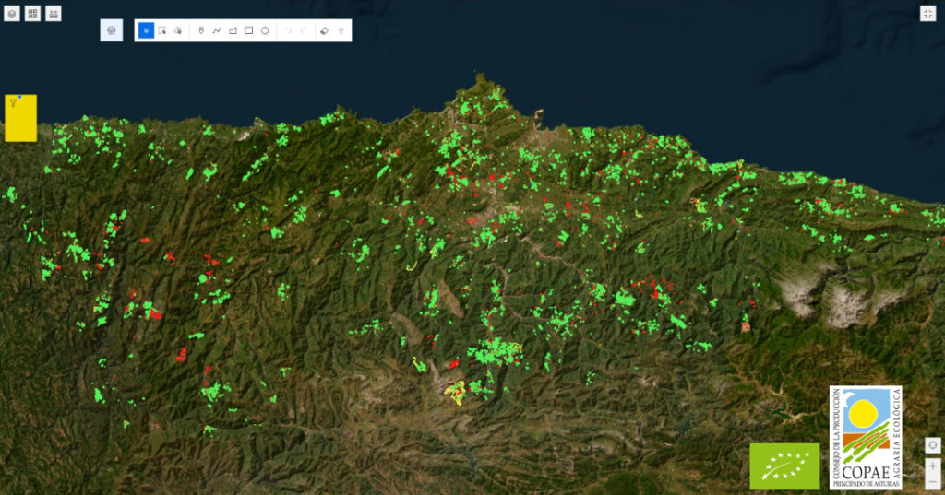Pick the lasso selection tool

(x=177, y=30)
